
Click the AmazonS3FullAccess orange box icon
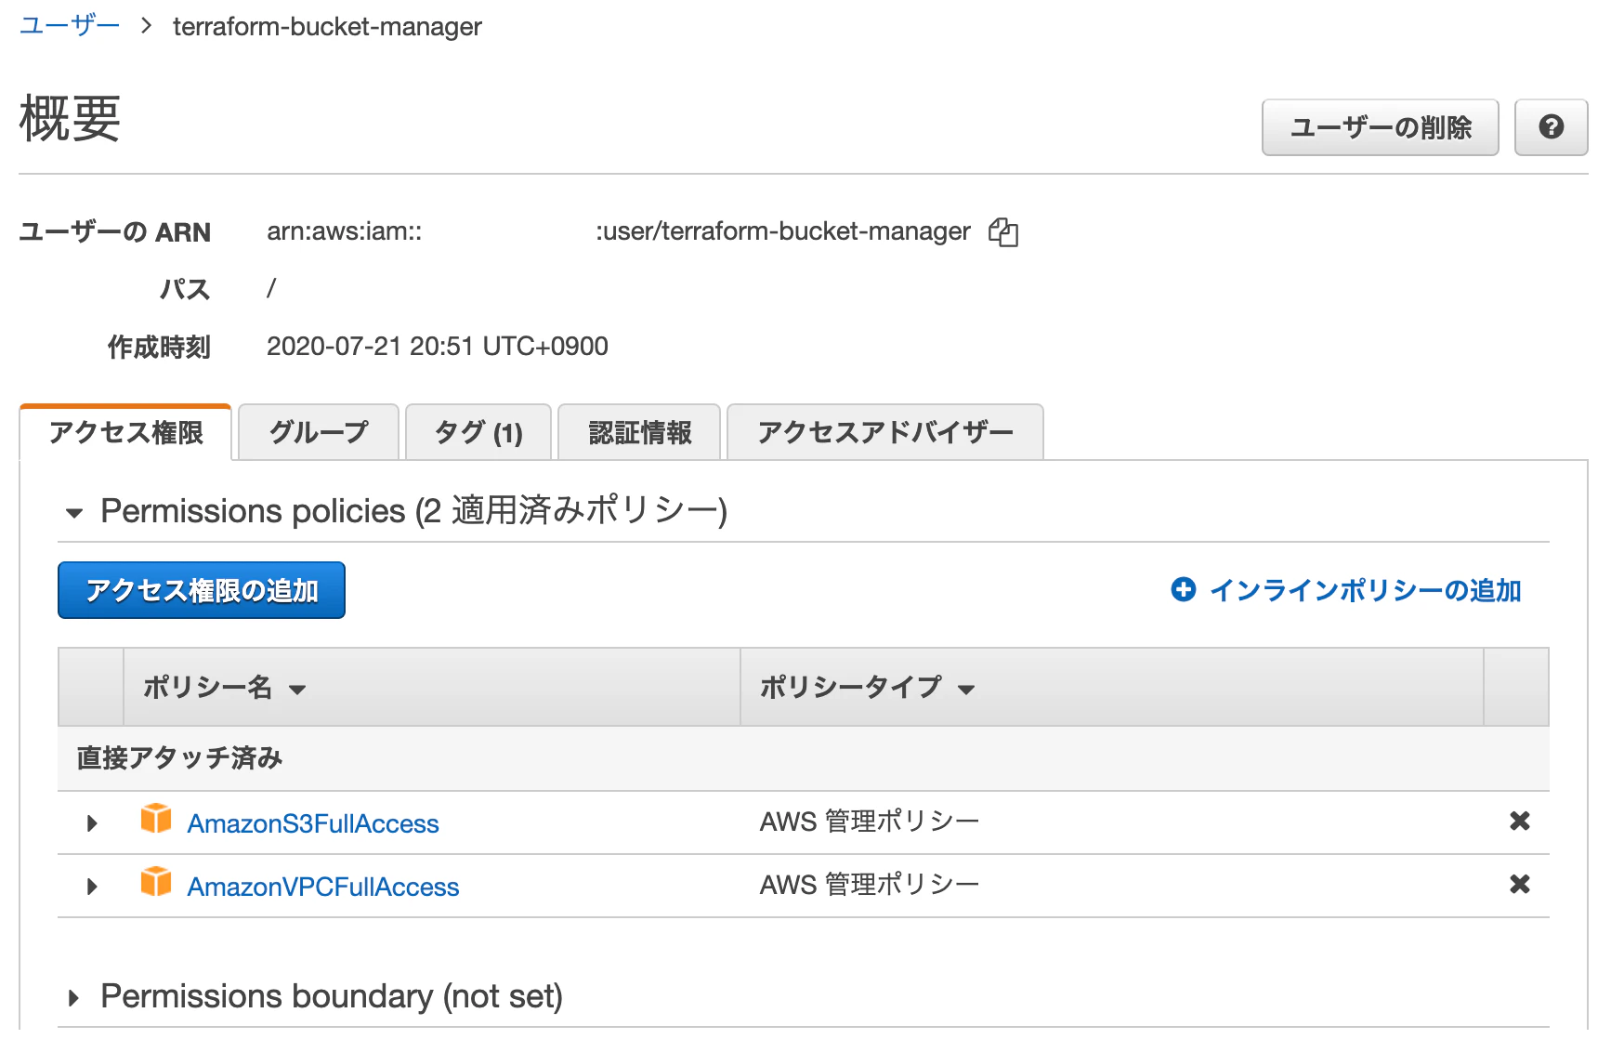point(156,819)
